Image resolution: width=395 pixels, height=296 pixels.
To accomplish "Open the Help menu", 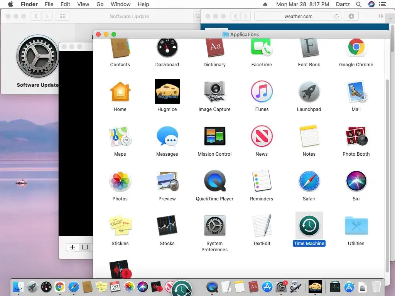I will point(143,4).
